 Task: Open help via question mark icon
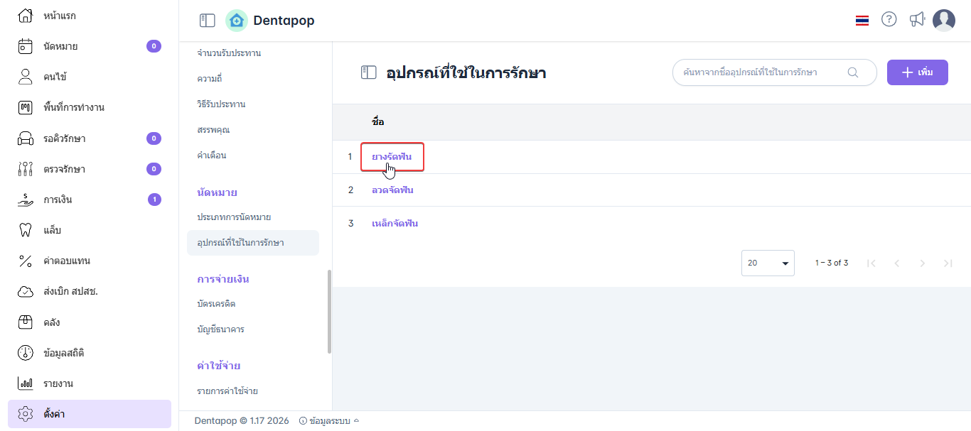pos(889,20)
